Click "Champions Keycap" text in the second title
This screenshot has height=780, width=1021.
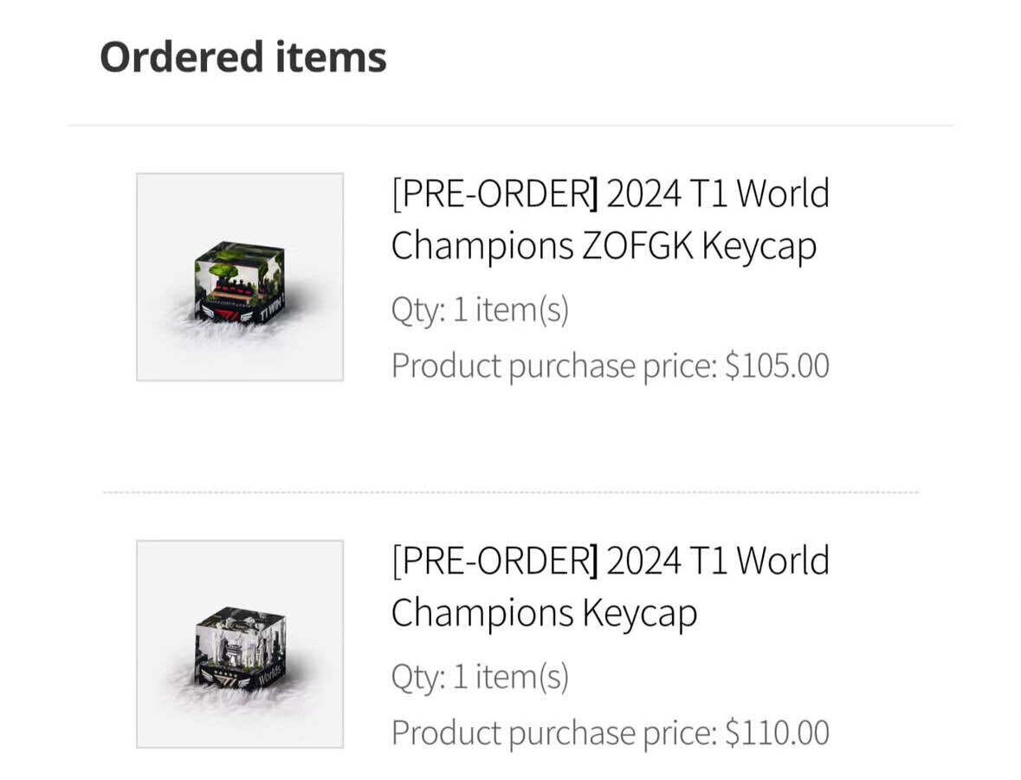point(544,614)
